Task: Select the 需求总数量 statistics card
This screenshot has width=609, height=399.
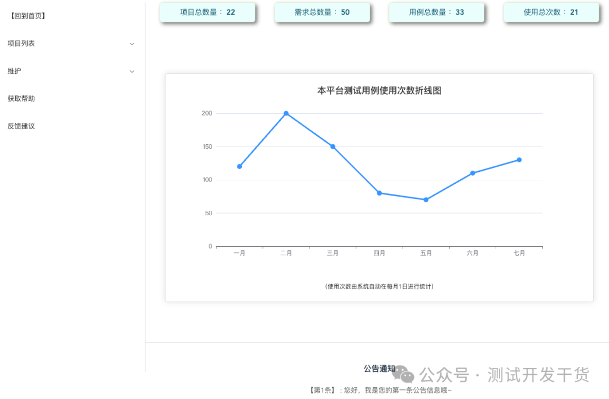Action: (x=322, y=12)
